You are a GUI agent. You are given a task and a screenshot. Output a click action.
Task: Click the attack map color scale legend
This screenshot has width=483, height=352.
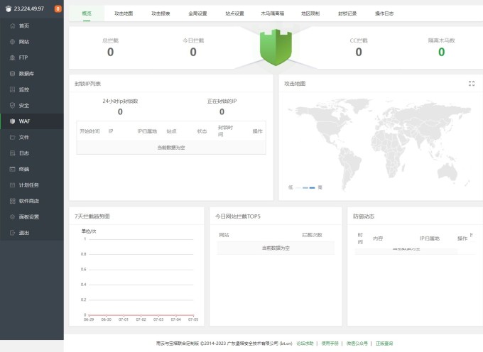pyautogui.click(x=305, y=187)
